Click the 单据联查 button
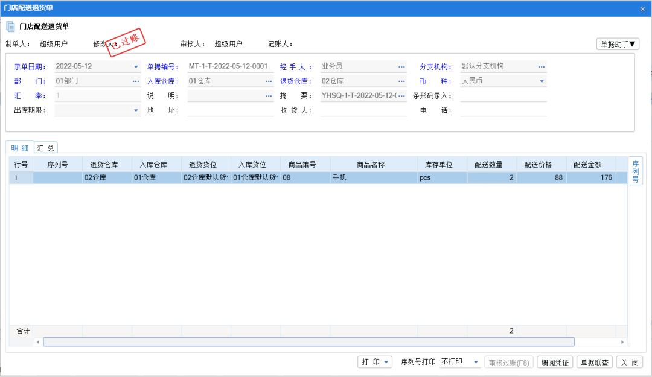652x377 pixels. [x=594, y=362]
